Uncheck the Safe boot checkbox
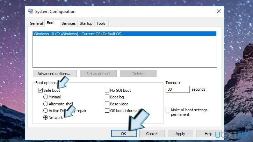 pos(40,90)
